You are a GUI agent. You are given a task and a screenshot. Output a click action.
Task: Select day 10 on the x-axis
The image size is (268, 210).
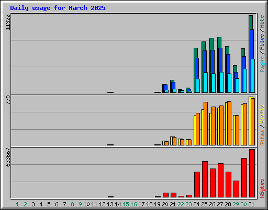click(86, 204)
